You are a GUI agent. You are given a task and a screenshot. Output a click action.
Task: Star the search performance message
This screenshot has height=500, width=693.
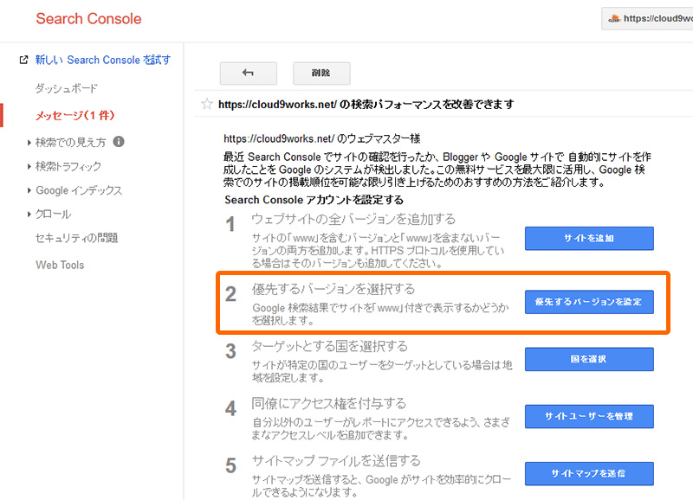[x=206, y=102]
